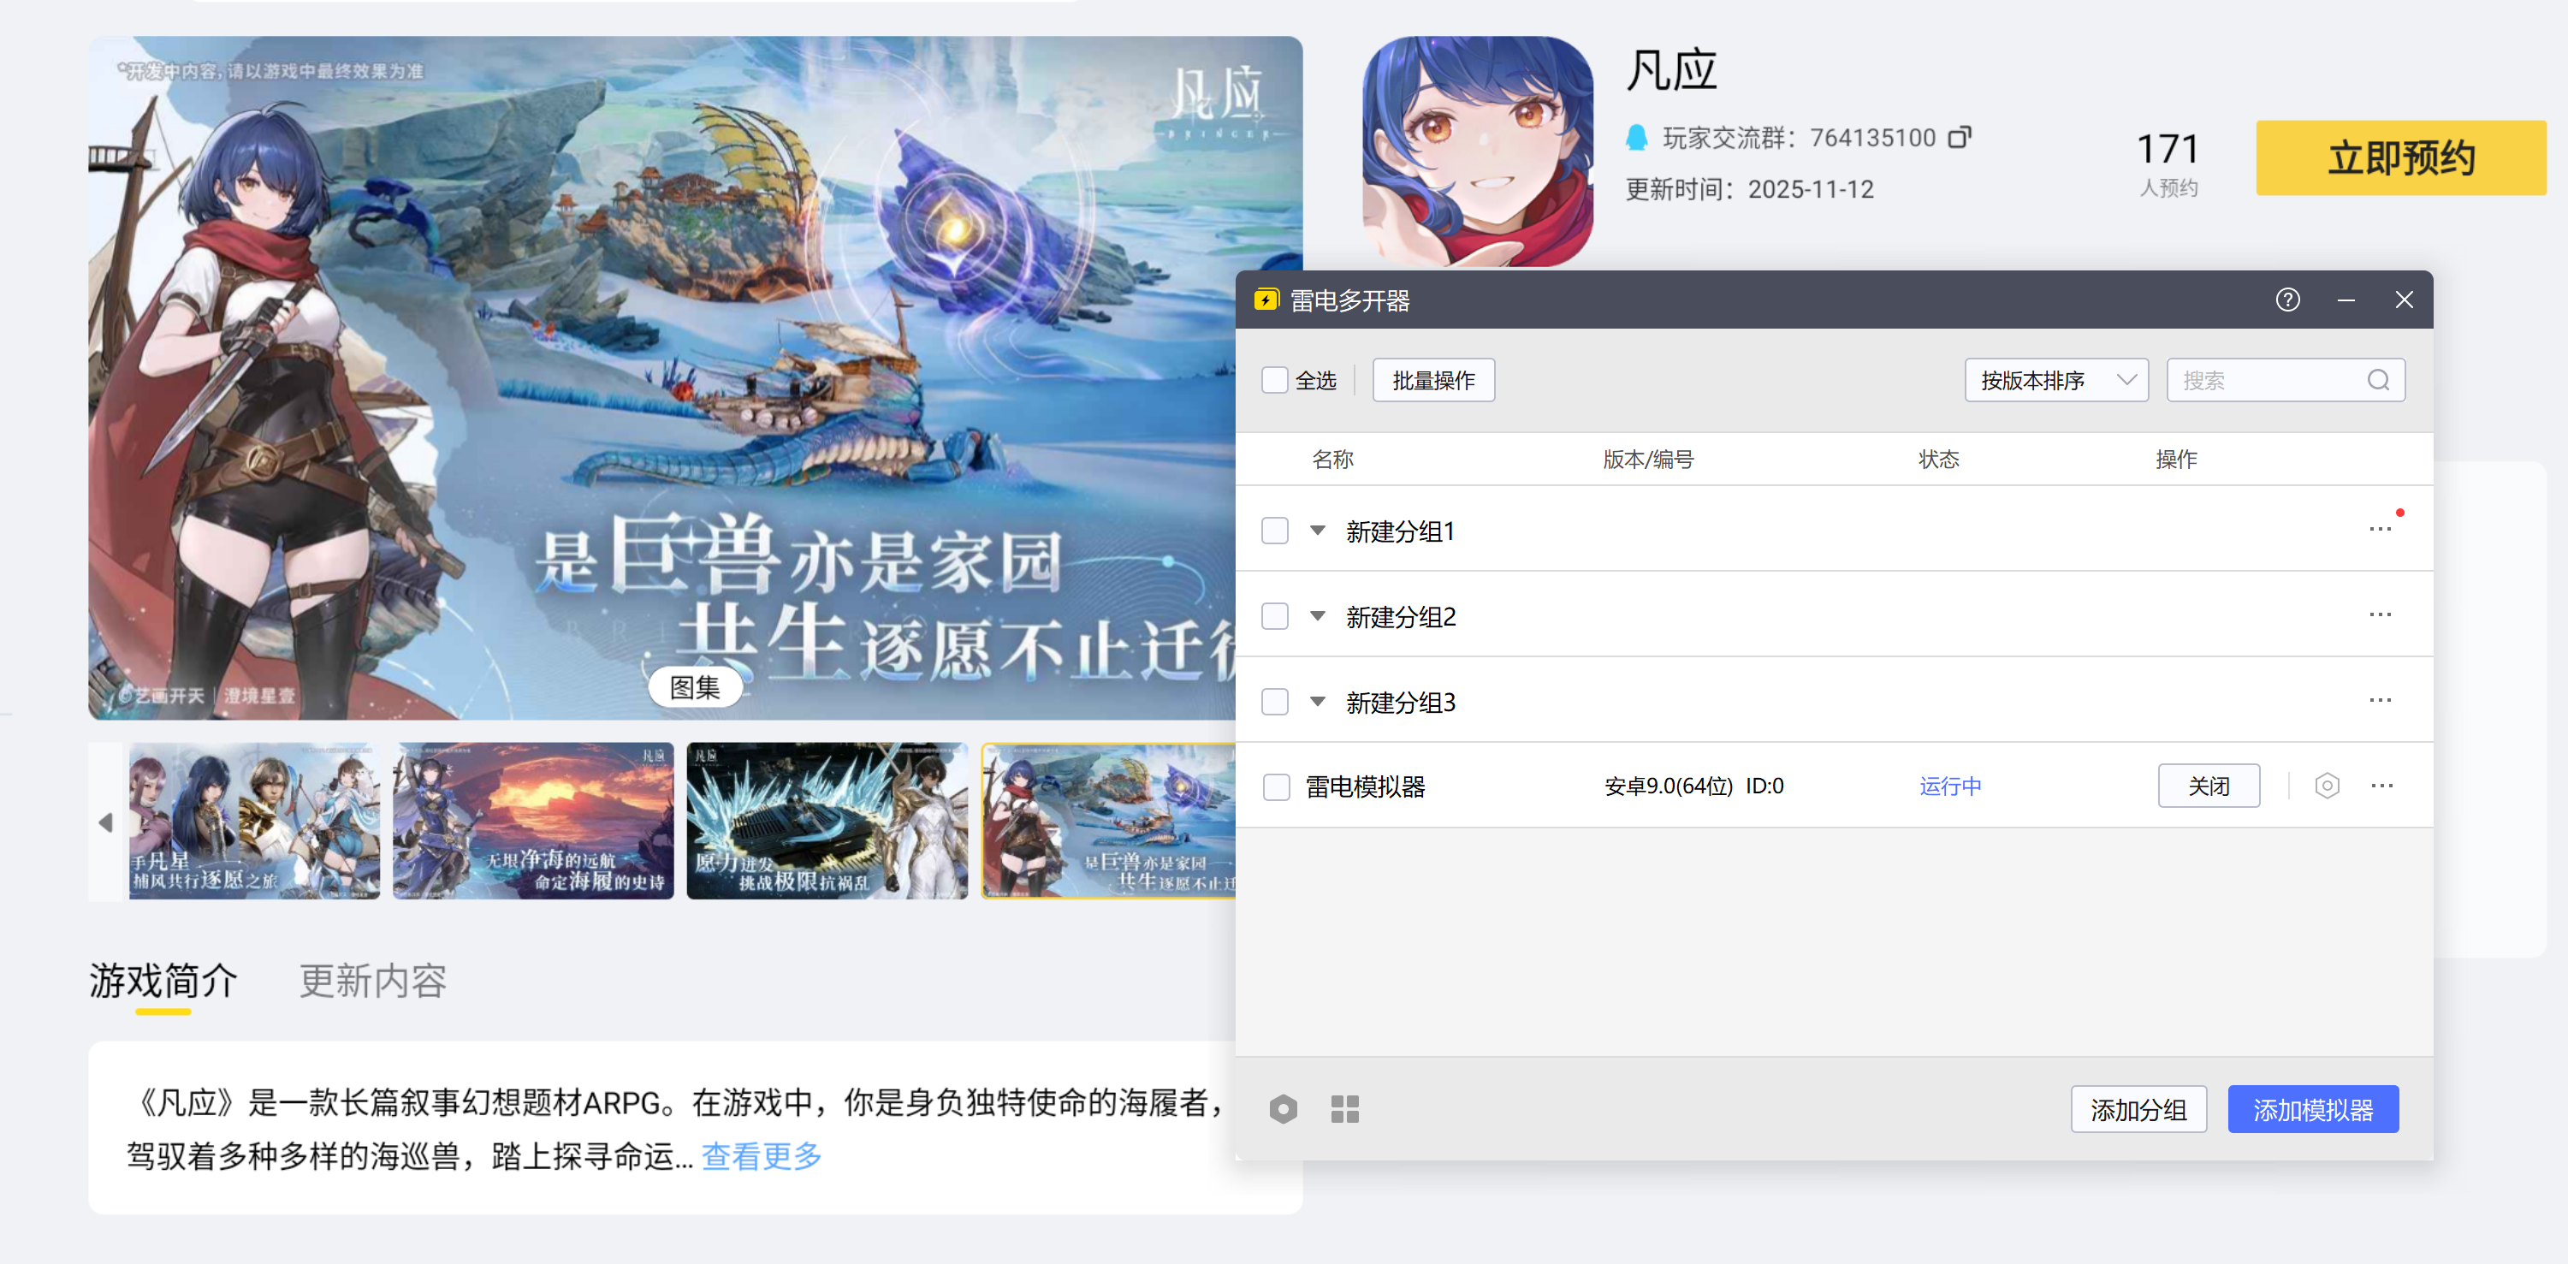Open settings hexagon icon for 雷电模拟器 row
Image resolution: width=2568 pixels, height=1264 pixels.
pos(2326,786)
